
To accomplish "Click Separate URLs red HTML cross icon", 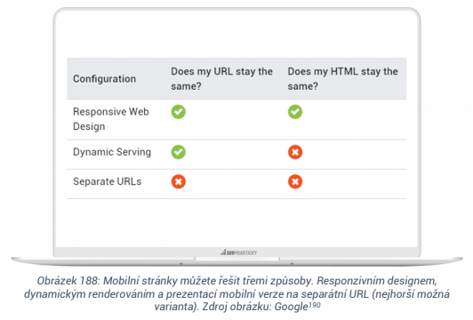I will [295, 181].
